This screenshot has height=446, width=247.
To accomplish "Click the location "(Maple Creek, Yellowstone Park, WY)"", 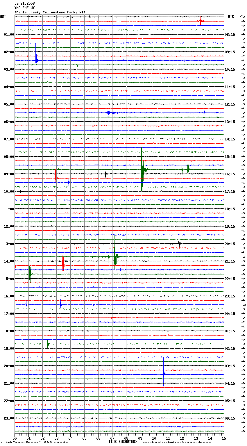I will tap(50, 12).
